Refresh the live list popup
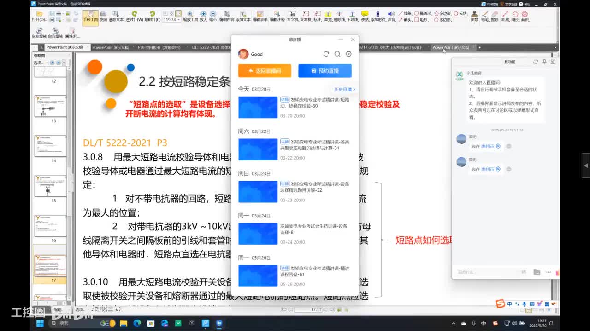The width and height of the screenshot is (590, 331). point(326,54)
